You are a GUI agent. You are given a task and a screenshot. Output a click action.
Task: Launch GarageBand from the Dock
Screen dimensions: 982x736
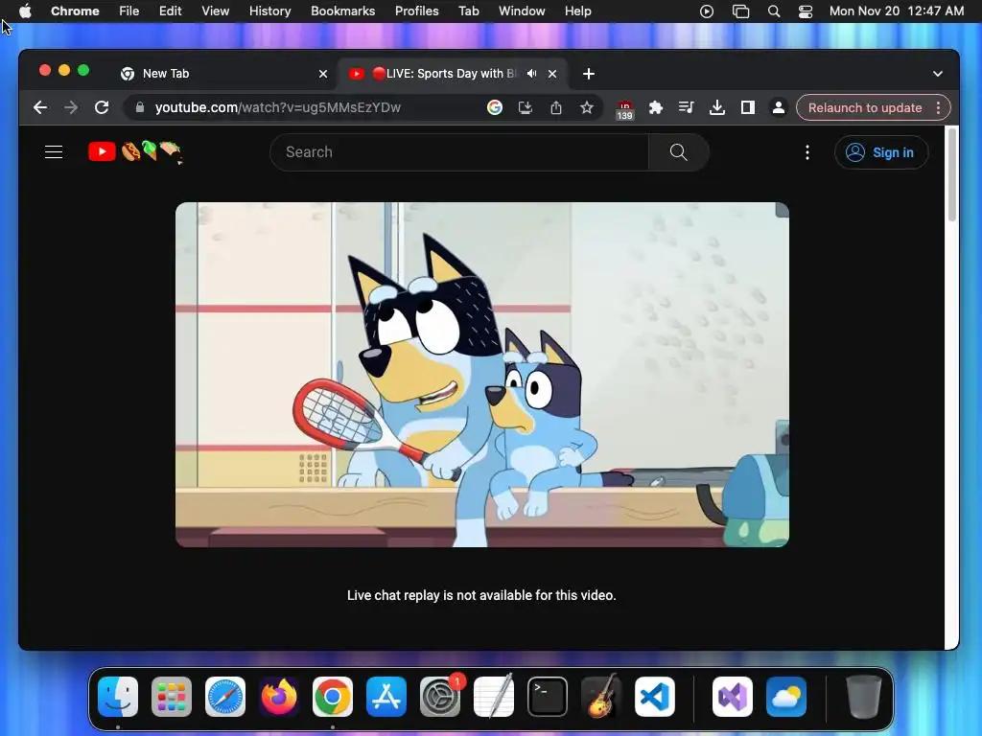tap(601, 697)
